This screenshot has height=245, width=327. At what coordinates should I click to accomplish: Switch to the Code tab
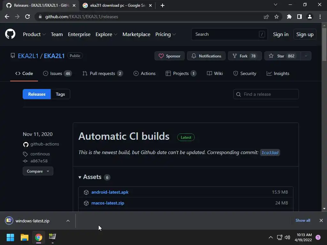pos(24,73)
